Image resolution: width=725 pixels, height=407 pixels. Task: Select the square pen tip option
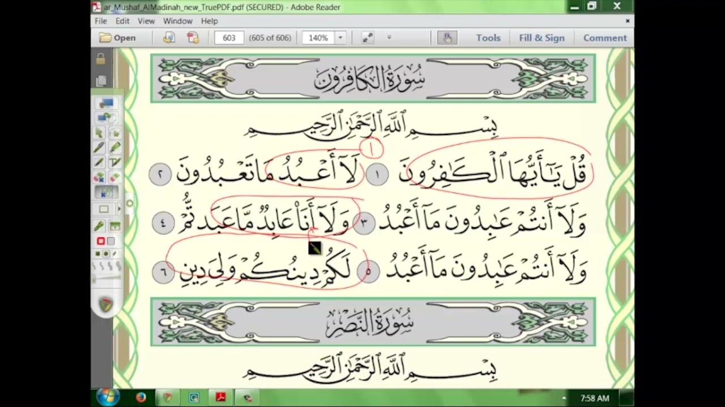[x=98, y=254]
